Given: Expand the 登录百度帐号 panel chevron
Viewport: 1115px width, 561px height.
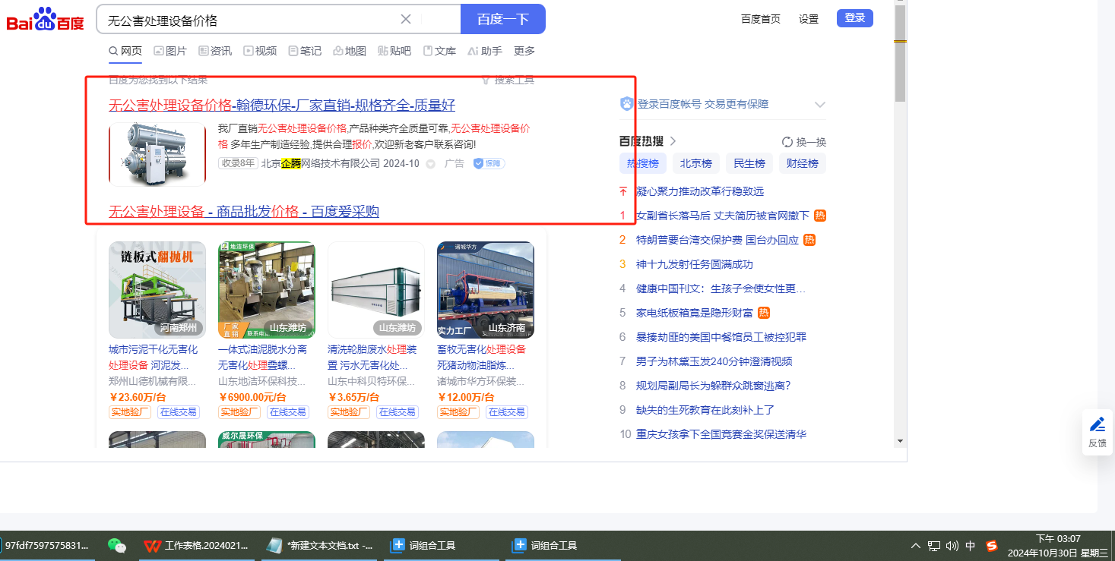Looking at the screenshot, I should coord(819,104).
